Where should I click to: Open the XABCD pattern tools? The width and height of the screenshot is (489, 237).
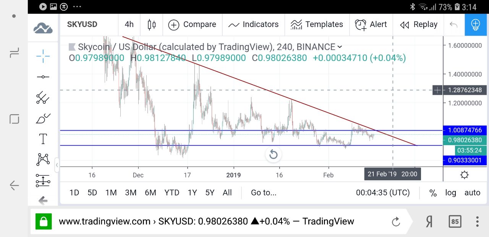[43, 159]
